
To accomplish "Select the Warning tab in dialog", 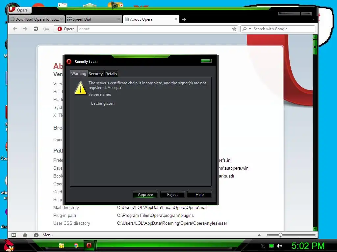I will point(79,73).
